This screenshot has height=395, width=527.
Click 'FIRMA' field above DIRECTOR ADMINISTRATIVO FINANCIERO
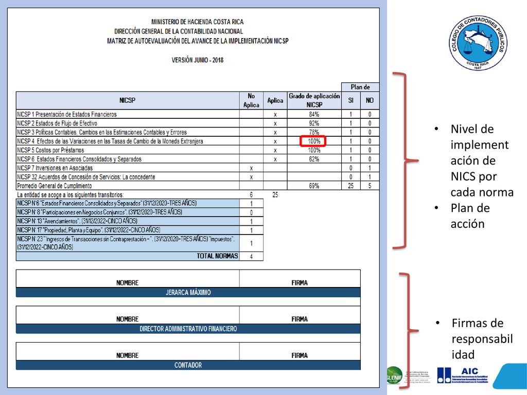[x=300, y=315]
